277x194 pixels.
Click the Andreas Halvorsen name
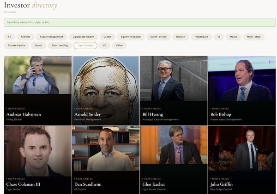tap(24, 114)
